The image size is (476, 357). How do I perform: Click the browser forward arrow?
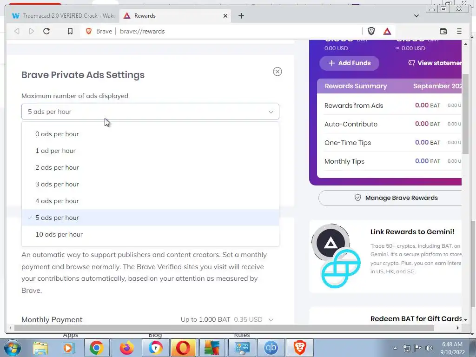[32, 31]
